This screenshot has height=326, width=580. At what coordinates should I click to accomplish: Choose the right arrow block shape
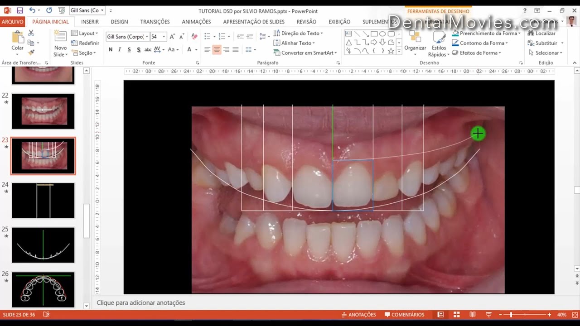(374, 42)
